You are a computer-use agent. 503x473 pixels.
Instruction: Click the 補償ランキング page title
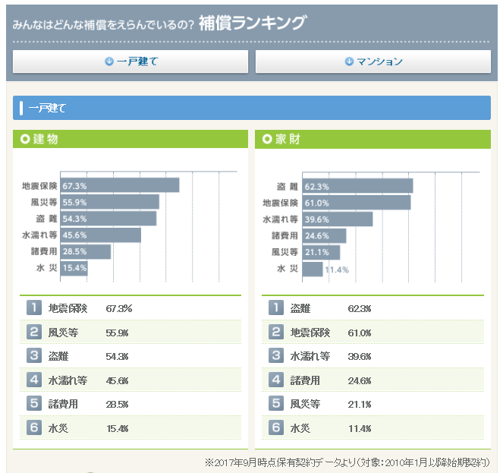(x=253, y=23)
